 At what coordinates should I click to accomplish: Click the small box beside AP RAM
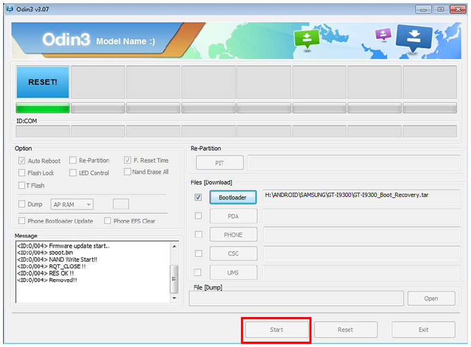tap(121, 204)
